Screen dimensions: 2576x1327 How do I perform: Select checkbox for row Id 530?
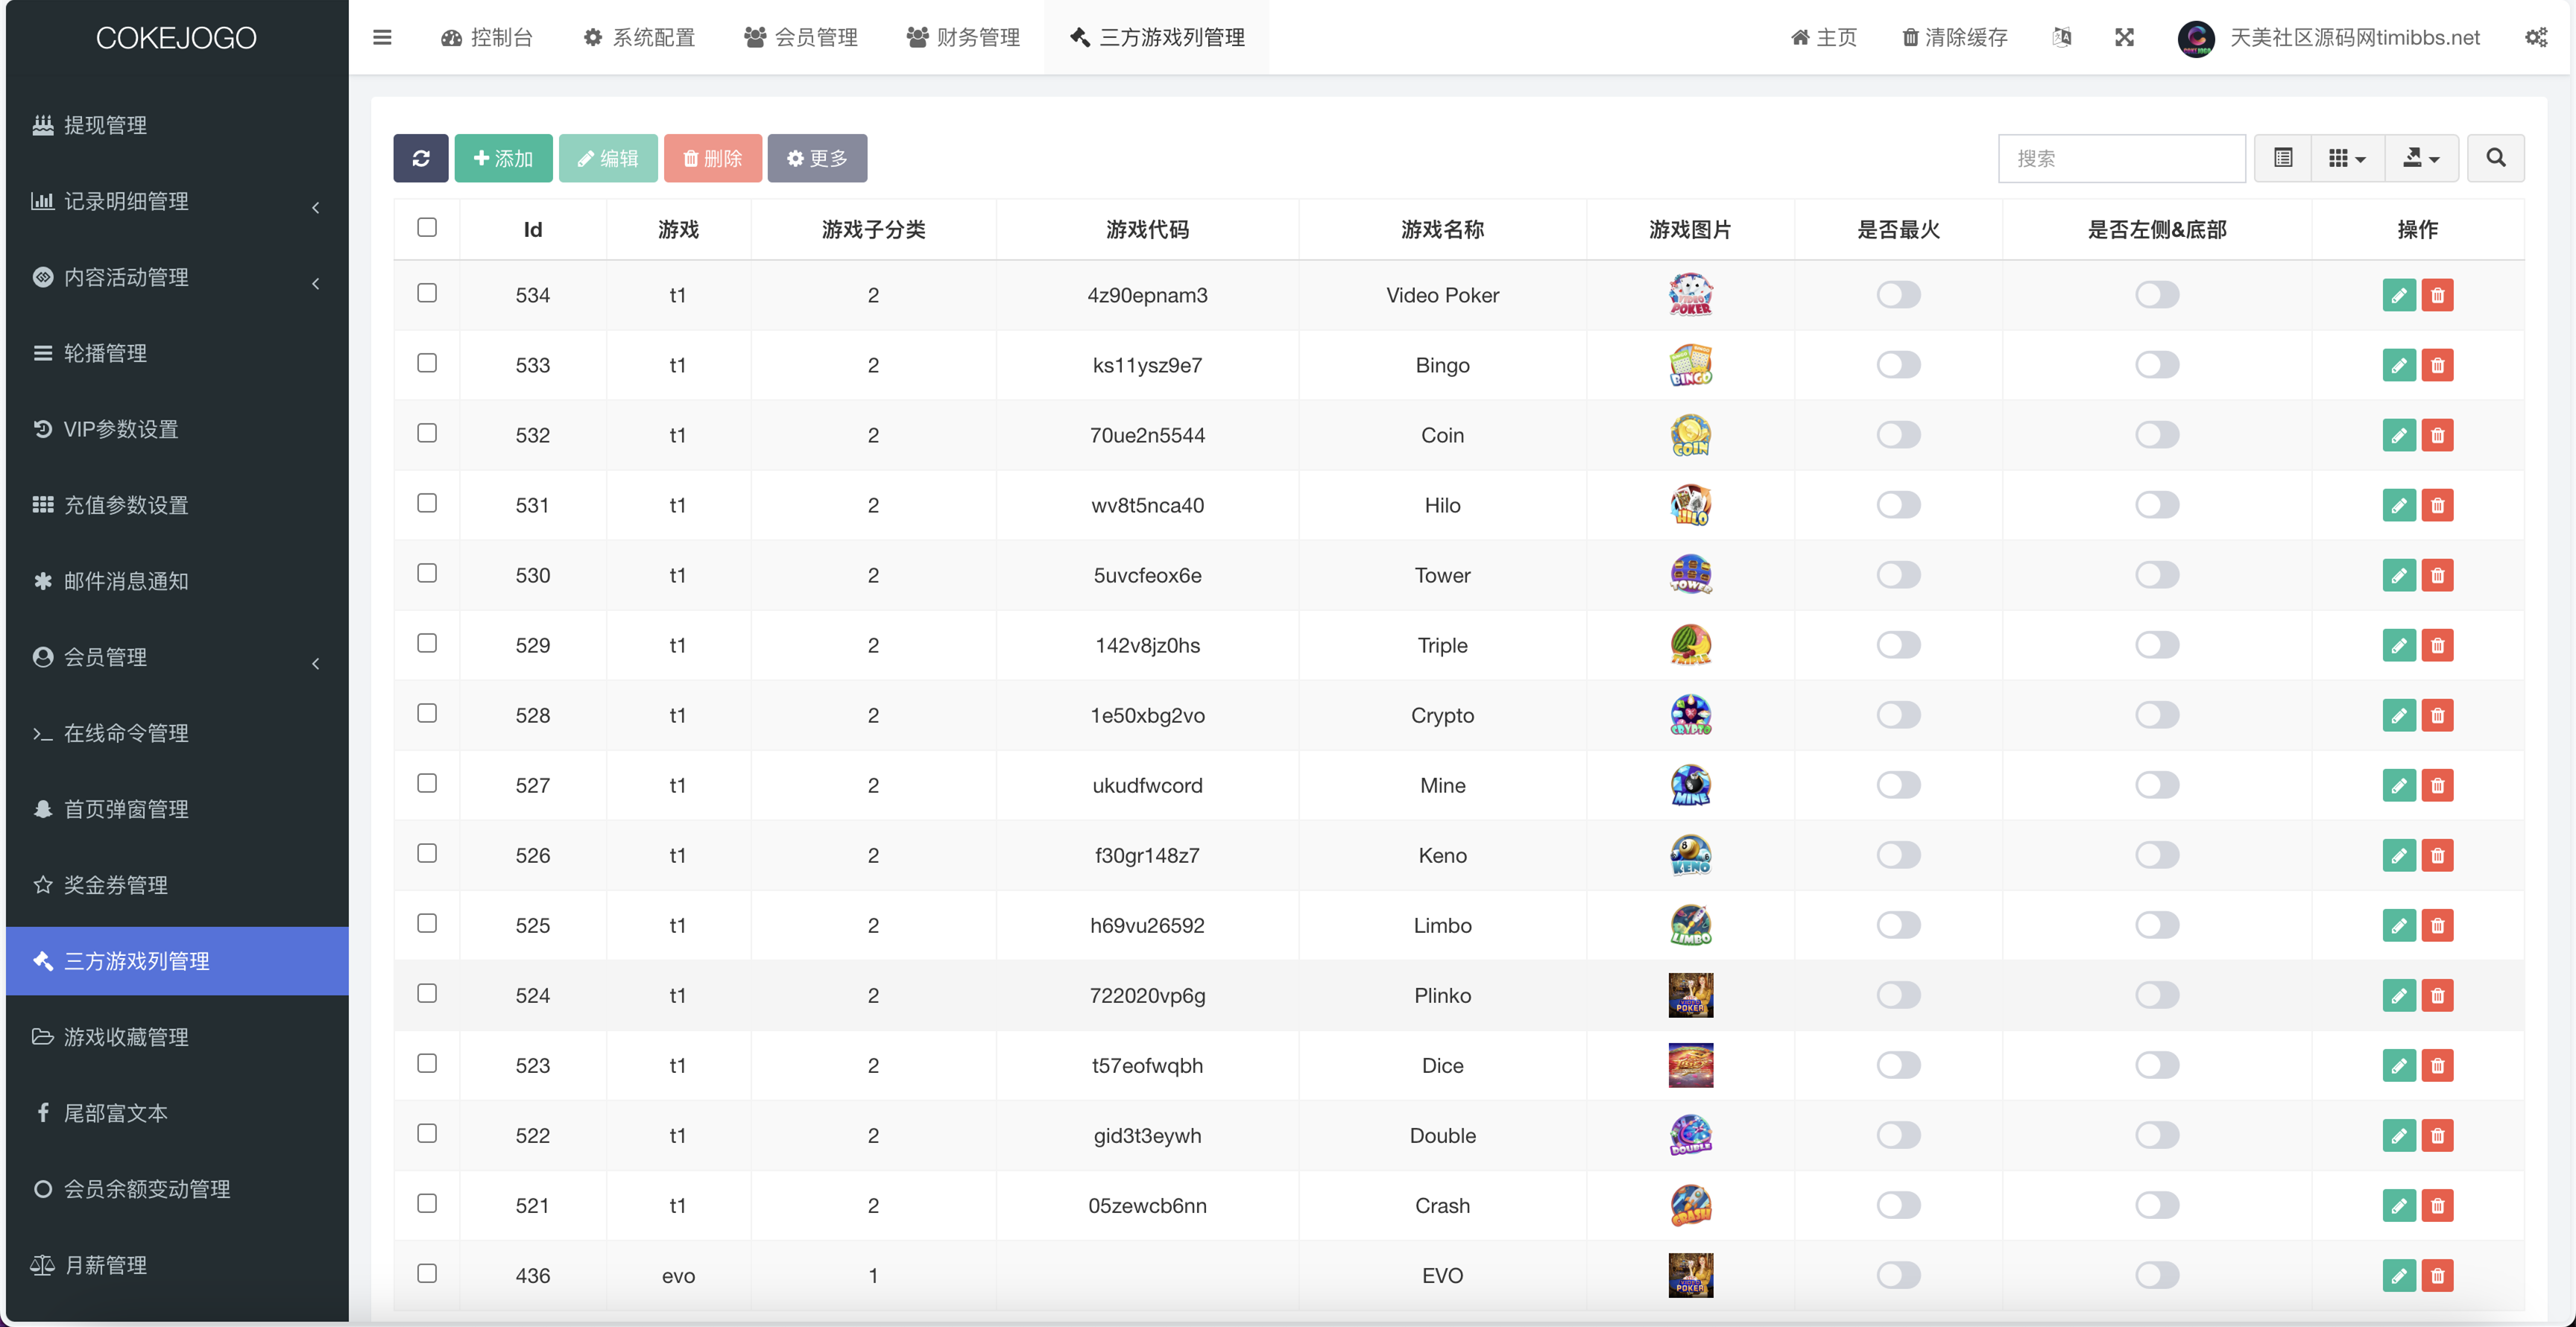427,574
